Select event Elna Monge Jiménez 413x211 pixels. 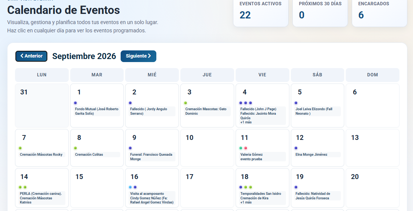311,155
